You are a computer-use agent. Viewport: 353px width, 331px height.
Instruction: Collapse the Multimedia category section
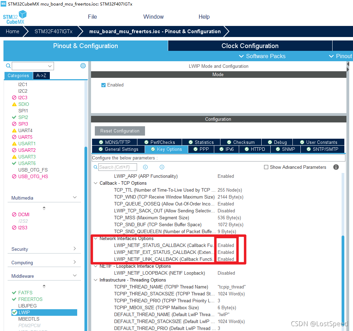(x=75, y=197)
